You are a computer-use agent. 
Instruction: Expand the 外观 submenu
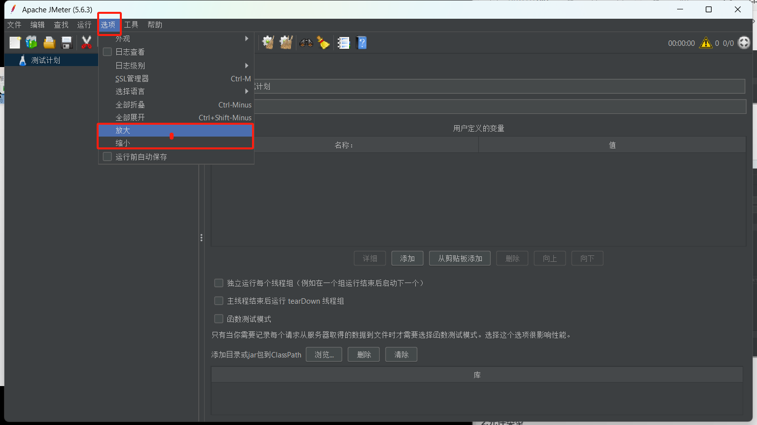pos(176,38)
